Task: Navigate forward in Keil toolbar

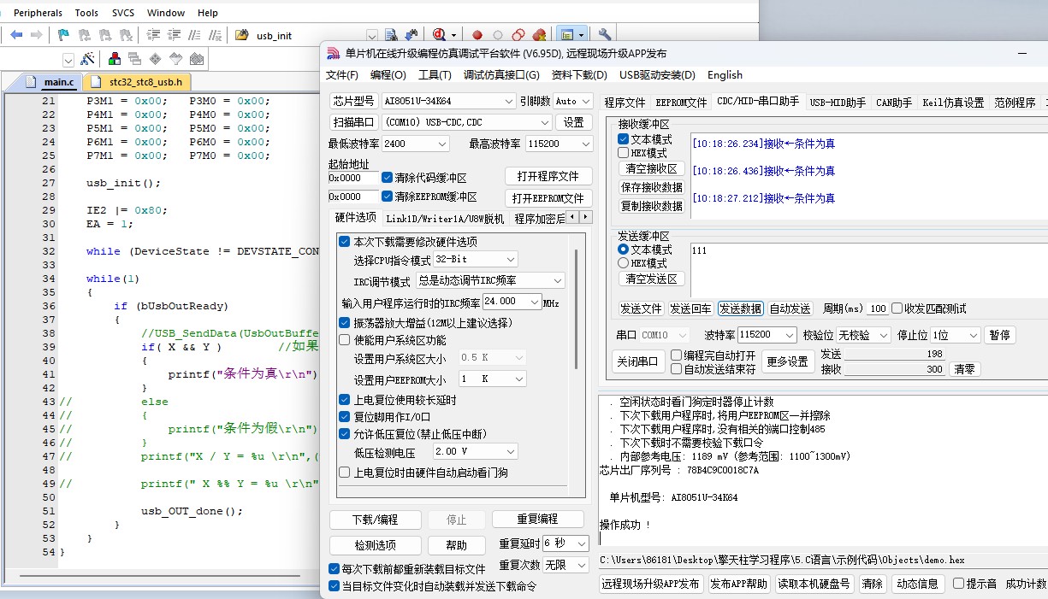Action: pyautogui.click(x=36, y=35)
